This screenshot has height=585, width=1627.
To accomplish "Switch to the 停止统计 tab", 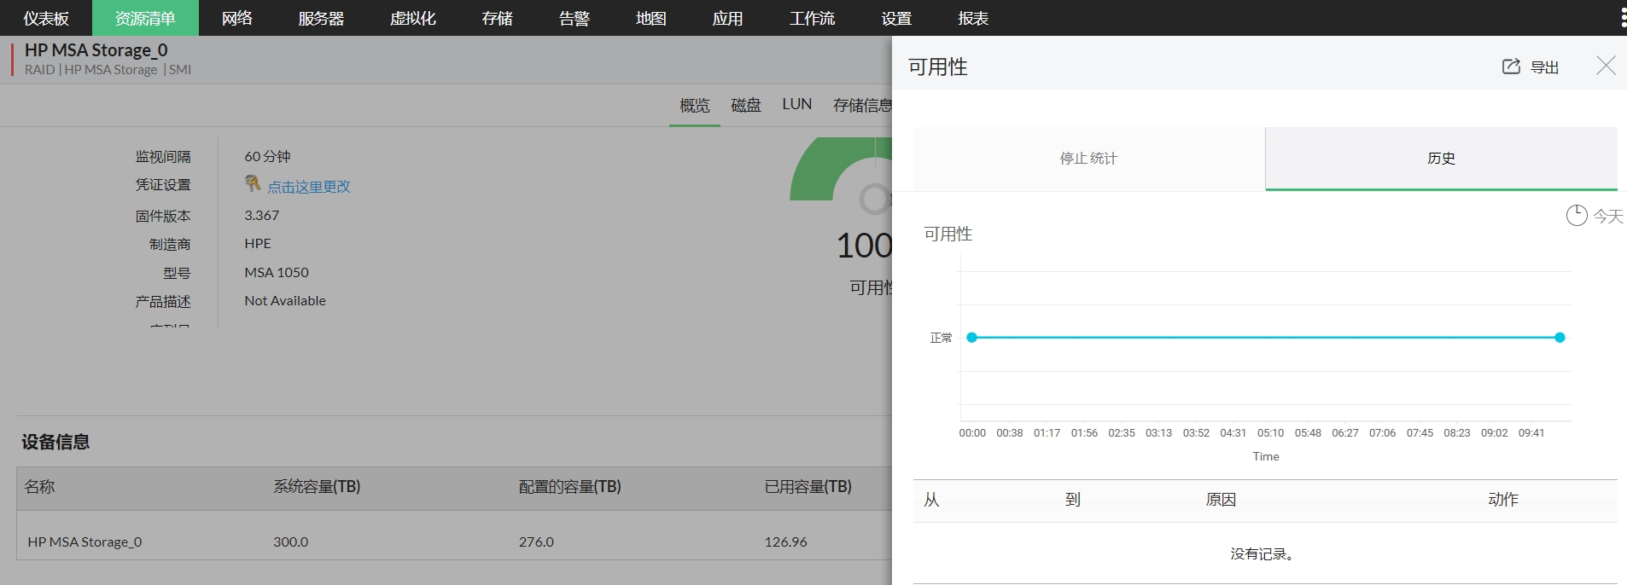I will [x=1088, y=159].
